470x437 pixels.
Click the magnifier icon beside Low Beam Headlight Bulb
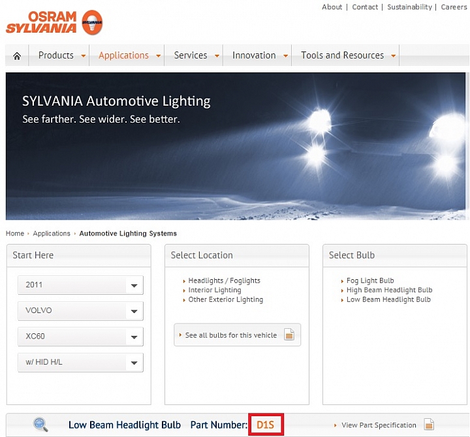click(40, 425)
